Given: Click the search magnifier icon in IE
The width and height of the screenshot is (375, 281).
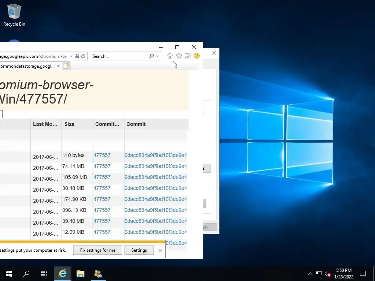Looking at the screenshot, I should click(151, 56).
